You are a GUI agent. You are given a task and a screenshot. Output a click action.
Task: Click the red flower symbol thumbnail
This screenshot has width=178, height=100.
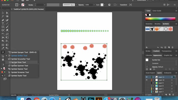pos(170,29)
